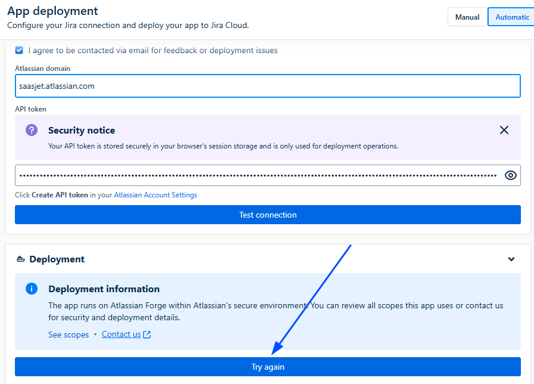
Task: Open the See scopes link
Action: pos(69,335)
